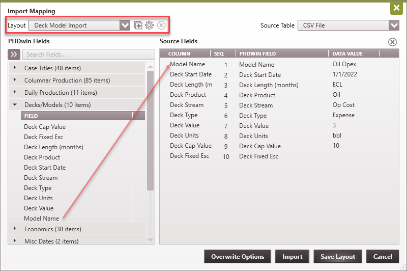Click the Op Cost data value
This screenshot has width=407, height=271.
tap(343, 105)
